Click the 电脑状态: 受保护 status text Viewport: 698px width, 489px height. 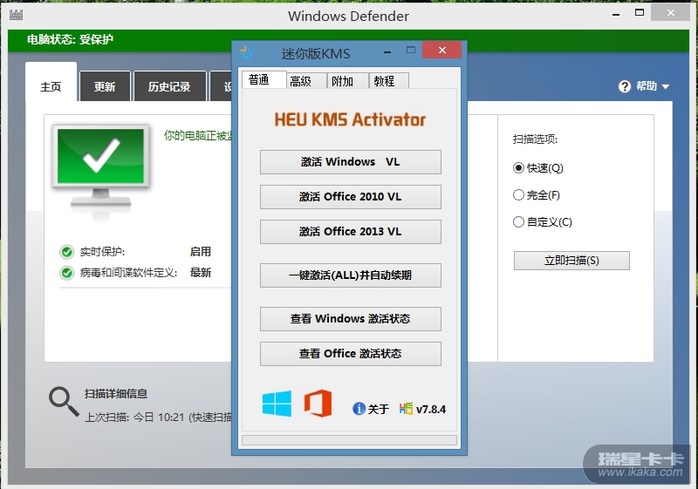(x=70, y=39)
